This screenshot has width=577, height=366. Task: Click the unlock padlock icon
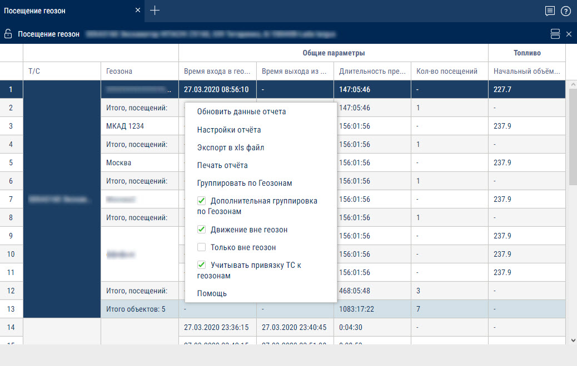[8, 34]
